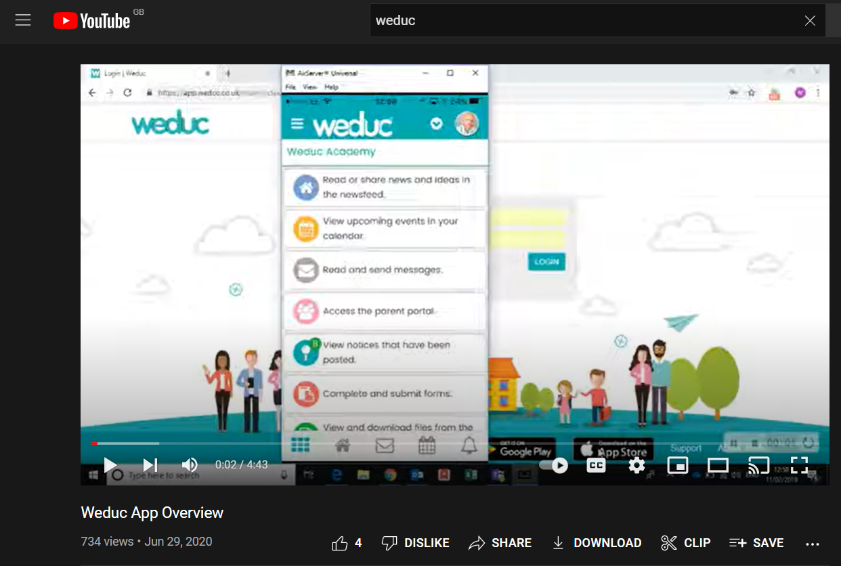Go to the YouTube home logo
841x566 pixels.
[x=92, y=21]
